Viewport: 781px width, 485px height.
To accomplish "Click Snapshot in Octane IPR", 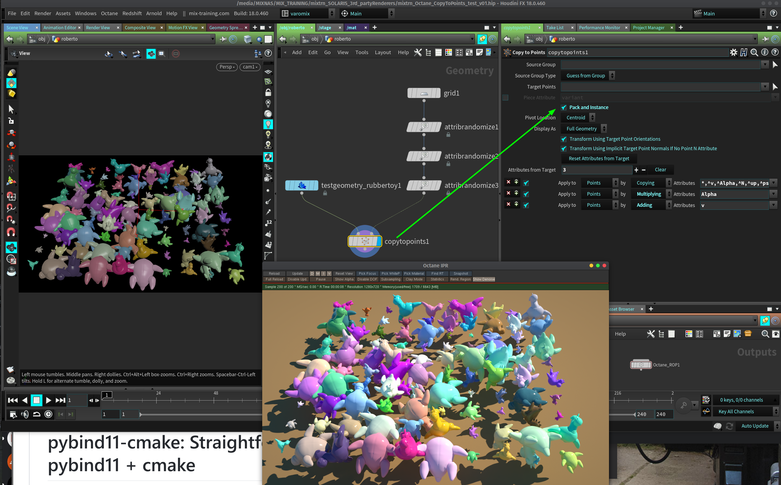I will (461, 274).
